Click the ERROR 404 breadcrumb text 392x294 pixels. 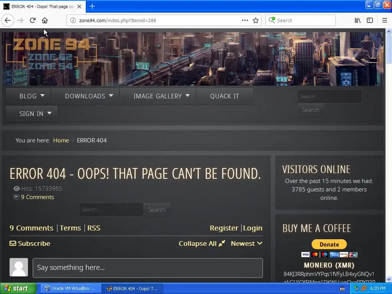pos(92,140)
